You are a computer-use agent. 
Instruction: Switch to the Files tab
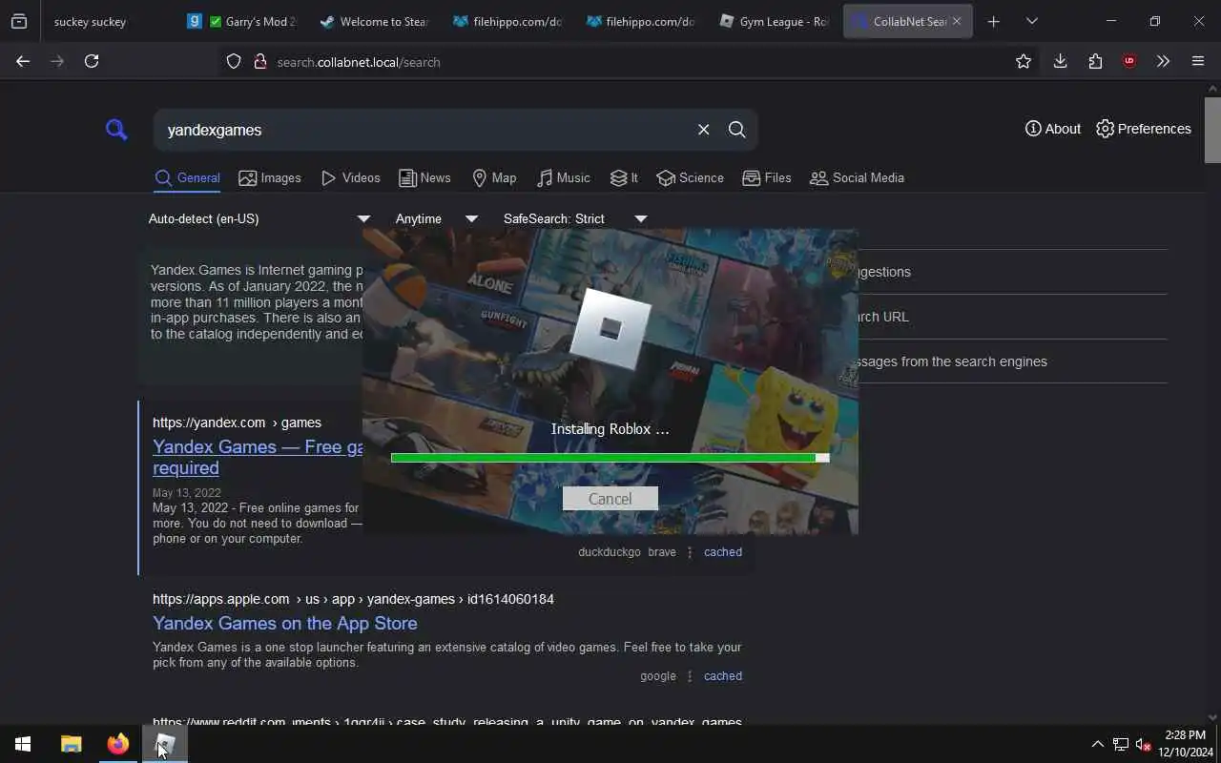pos(767,177)
